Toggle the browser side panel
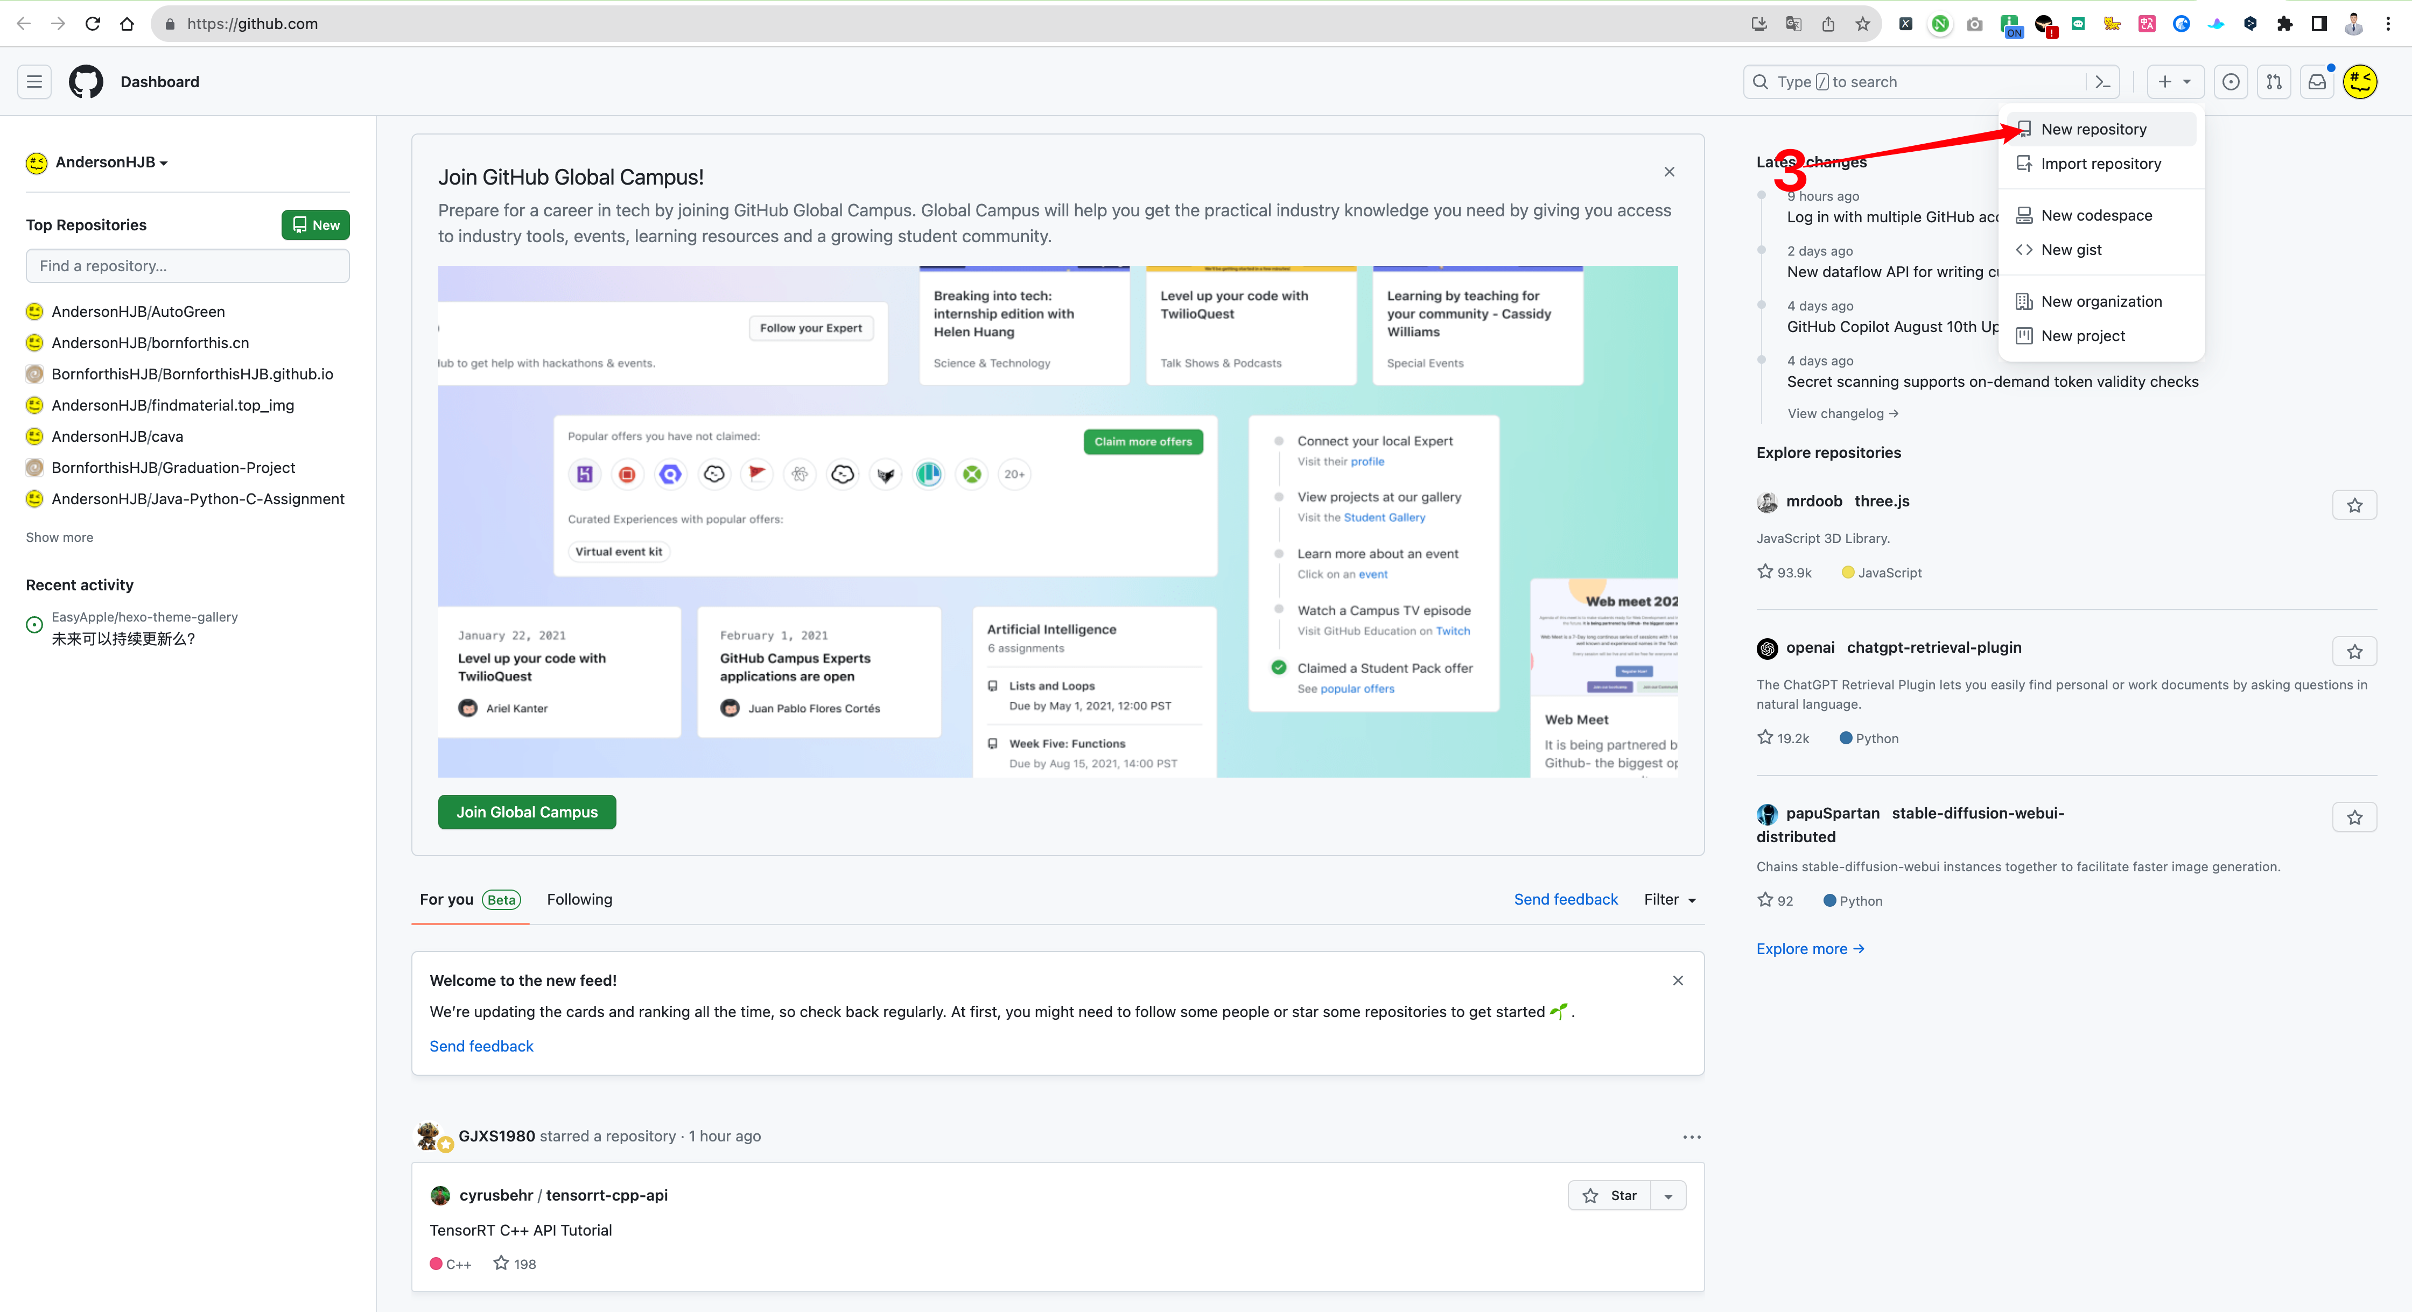 [2319, 23]
